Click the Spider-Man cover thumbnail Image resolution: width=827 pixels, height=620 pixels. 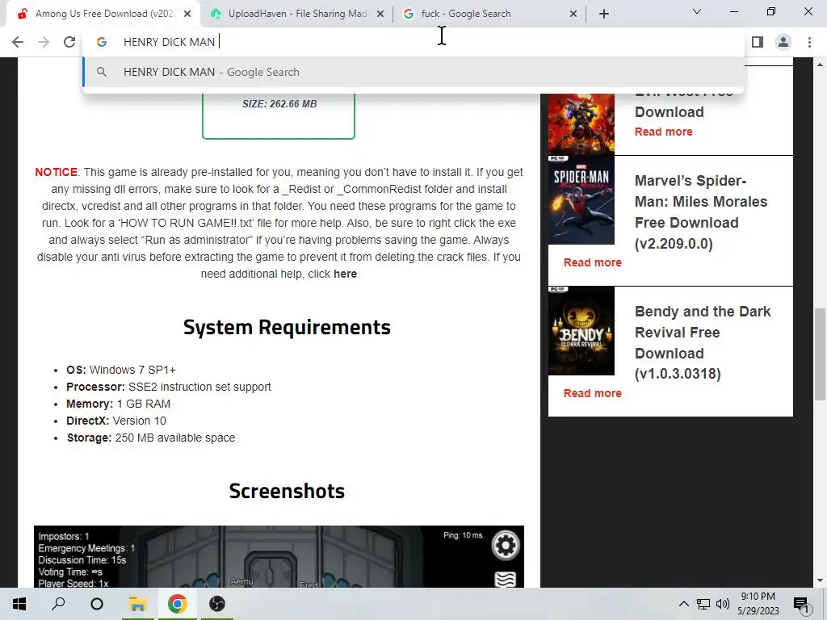581,200
